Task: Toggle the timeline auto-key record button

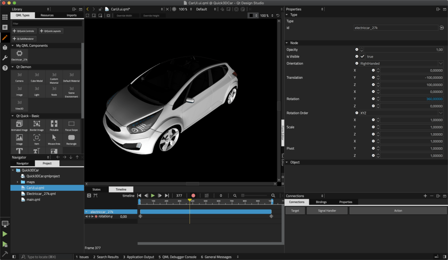Action: [193, 196]
